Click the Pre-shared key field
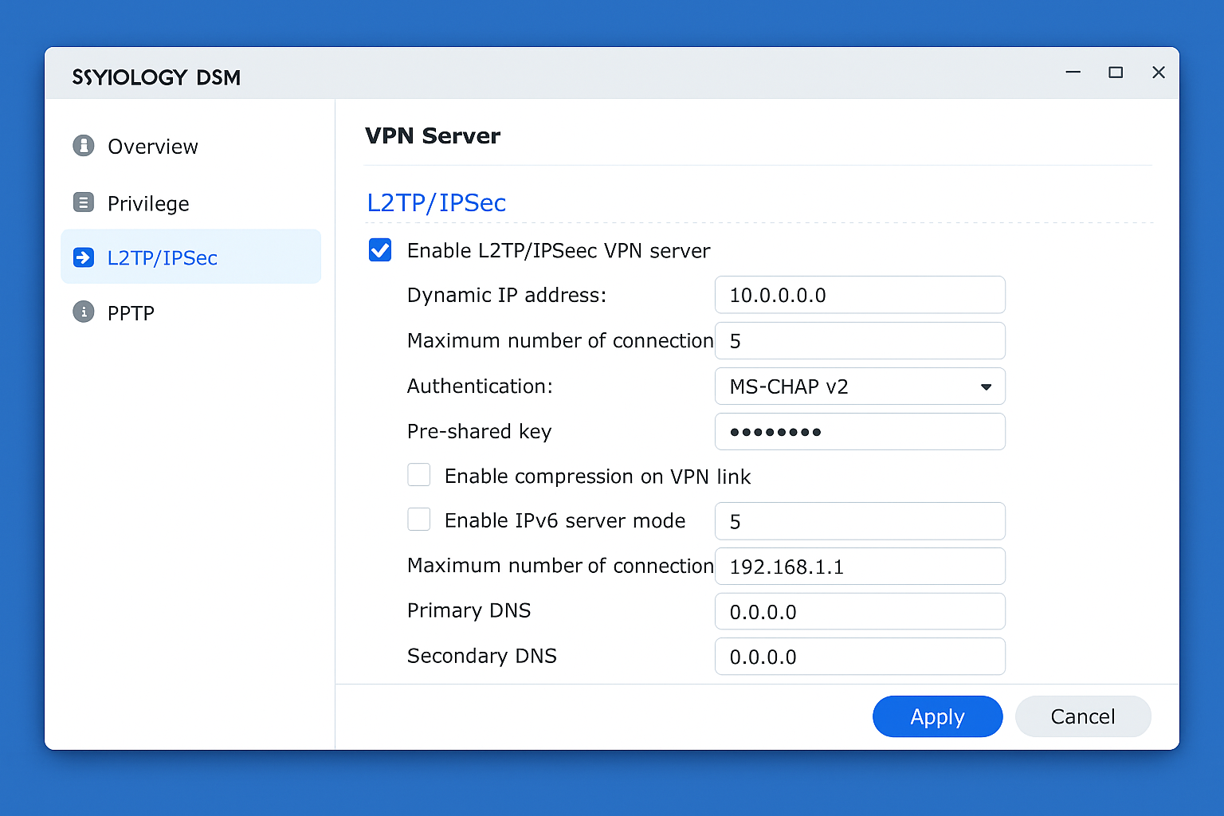 pyautogui.click(x=859, y=431)
